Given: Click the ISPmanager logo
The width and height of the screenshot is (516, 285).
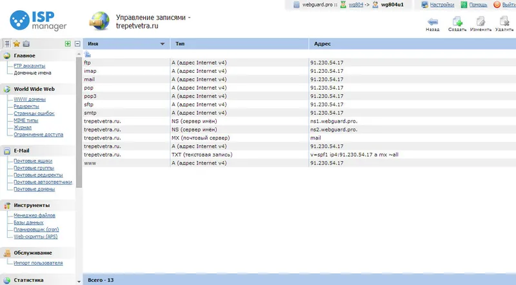Looking at the screenshot, I should tap(38, 21).
